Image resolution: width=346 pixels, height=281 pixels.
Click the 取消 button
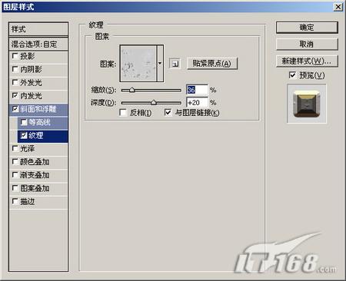click(x=307, y=45)
